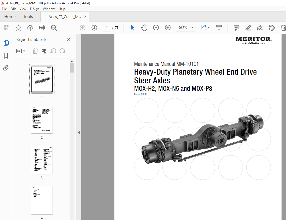Close the Page Thumbnails panel
286x220 pixels.
[x=68, y=39]
